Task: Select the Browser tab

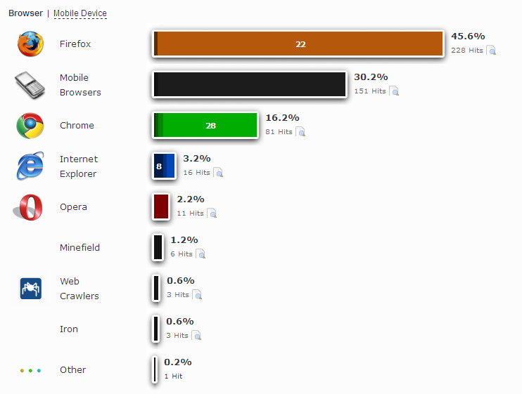Action: coord(25,13)
